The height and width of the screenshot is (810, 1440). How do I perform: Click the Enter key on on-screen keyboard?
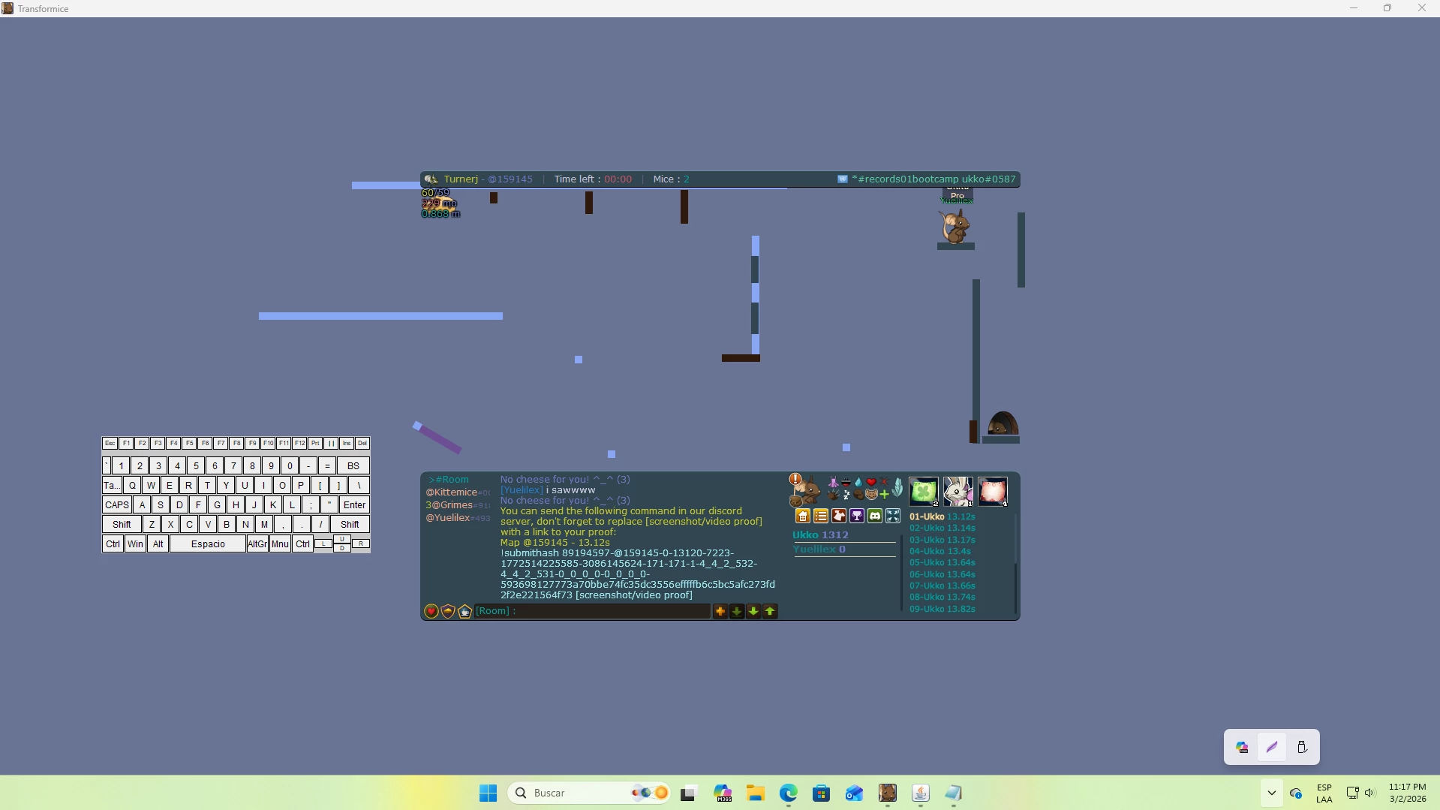point(354,505)
